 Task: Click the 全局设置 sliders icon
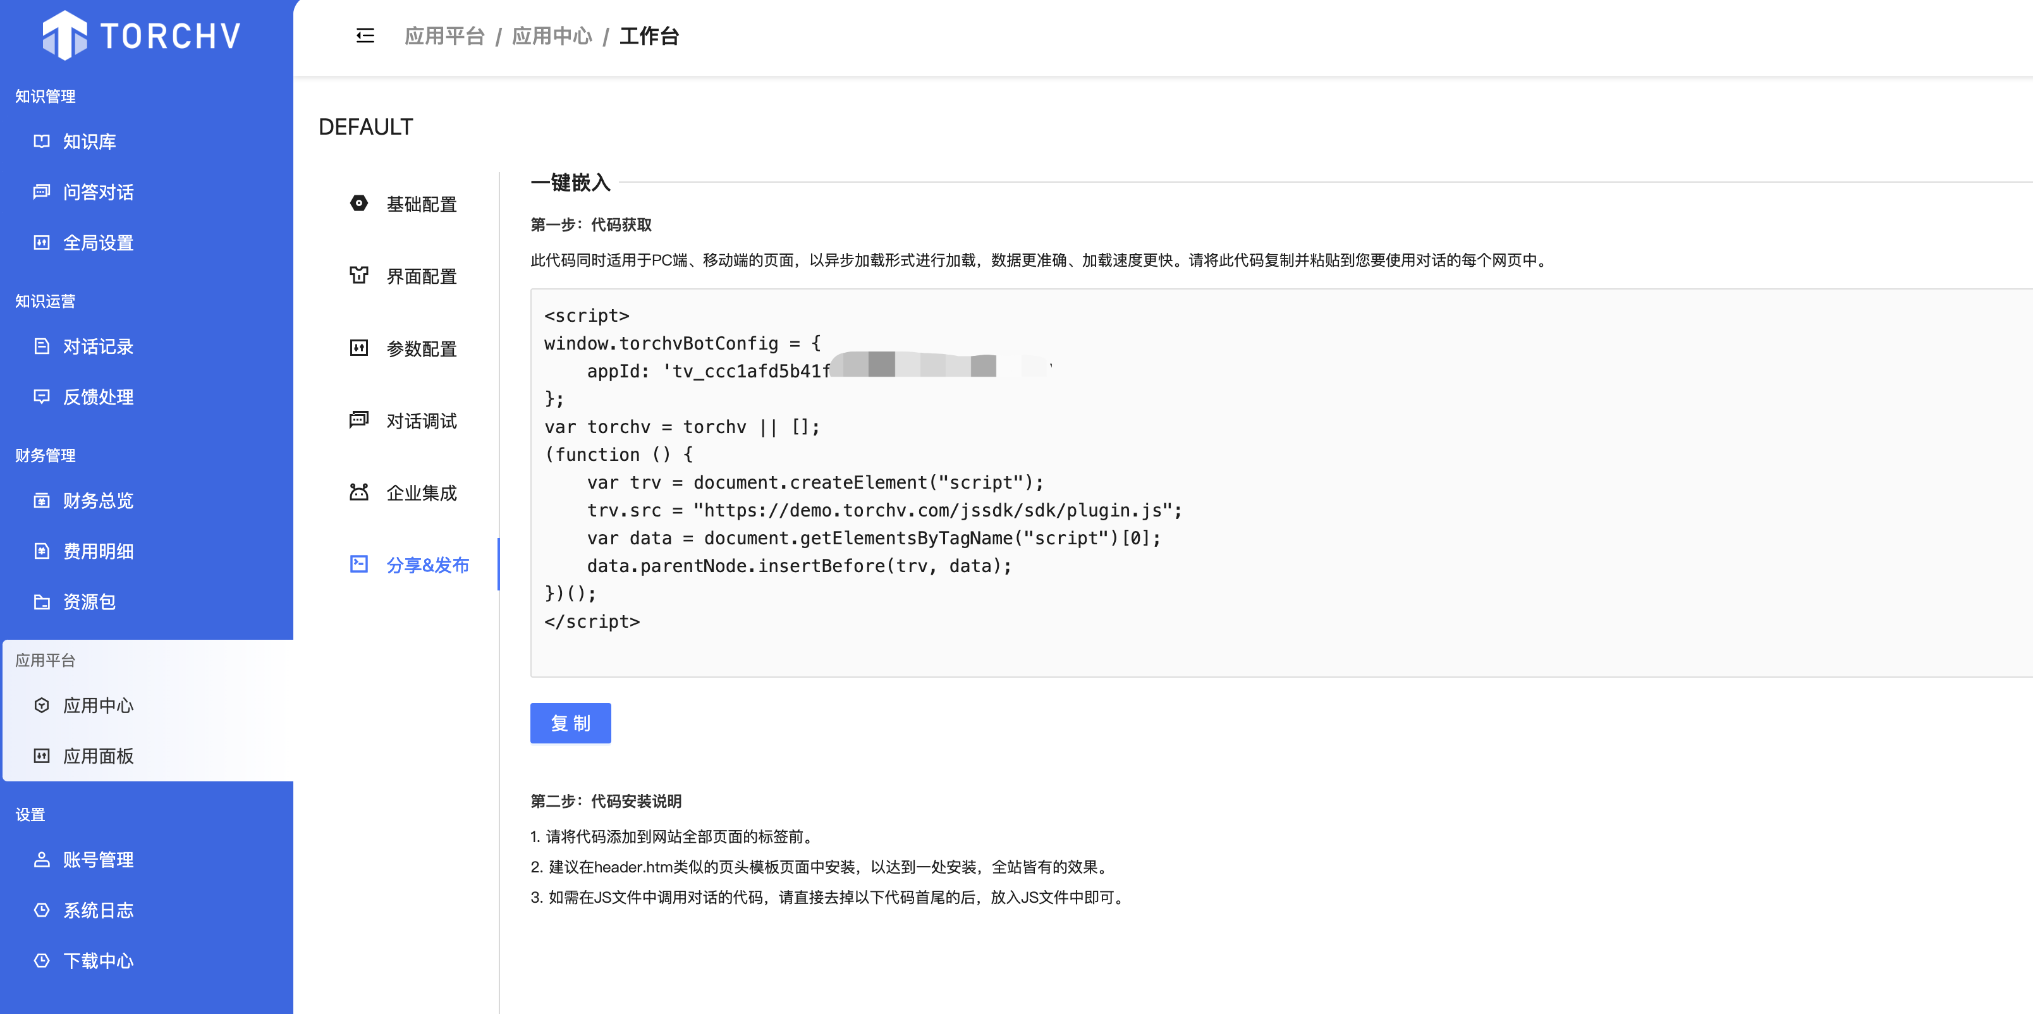42,242
